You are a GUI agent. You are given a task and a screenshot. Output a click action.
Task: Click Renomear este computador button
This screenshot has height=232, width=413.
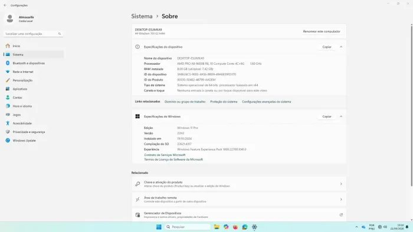(322, 32)
